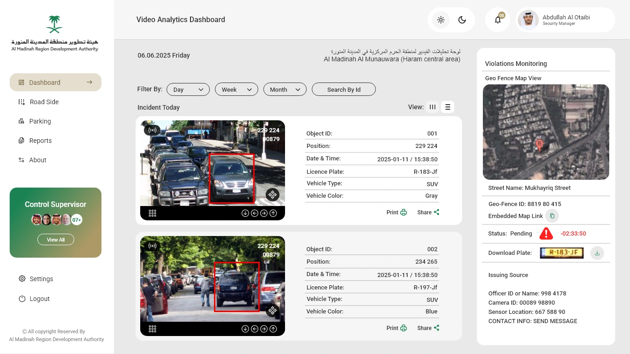Image resolution: width=630 pixels, height=354 pixels.
Task: Click View All supervisors button
Action: [56, 240]
